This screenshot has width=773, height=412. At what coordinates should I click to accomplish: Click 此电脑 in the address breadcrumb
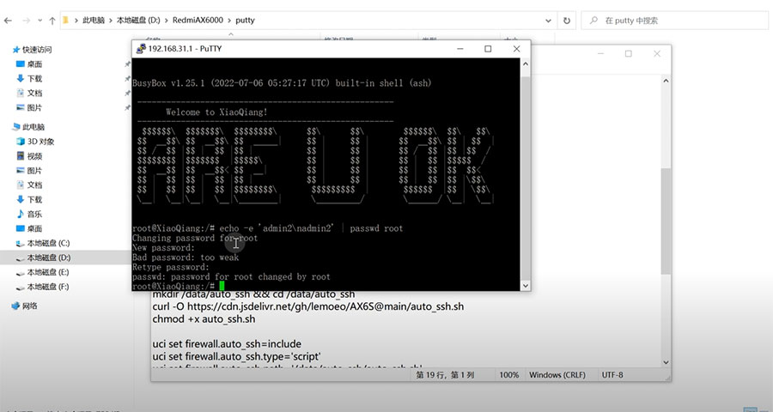pyautogui.click(x=94, y=21)
